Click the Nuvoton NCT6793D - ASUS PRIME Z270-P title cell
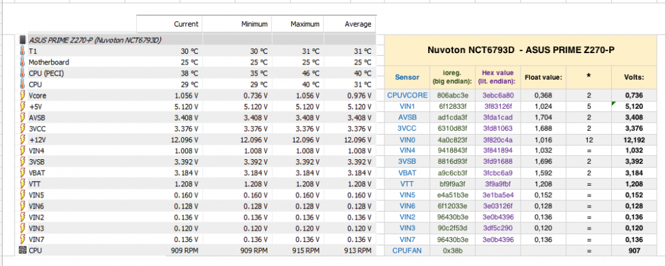Screen dimensions: 665x266 pos(521,50)
